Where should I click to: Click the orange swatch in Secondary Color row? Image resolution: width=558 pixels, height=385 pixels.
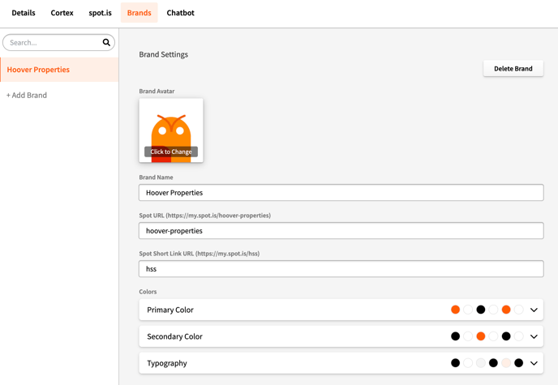click(x=481, y=336)
